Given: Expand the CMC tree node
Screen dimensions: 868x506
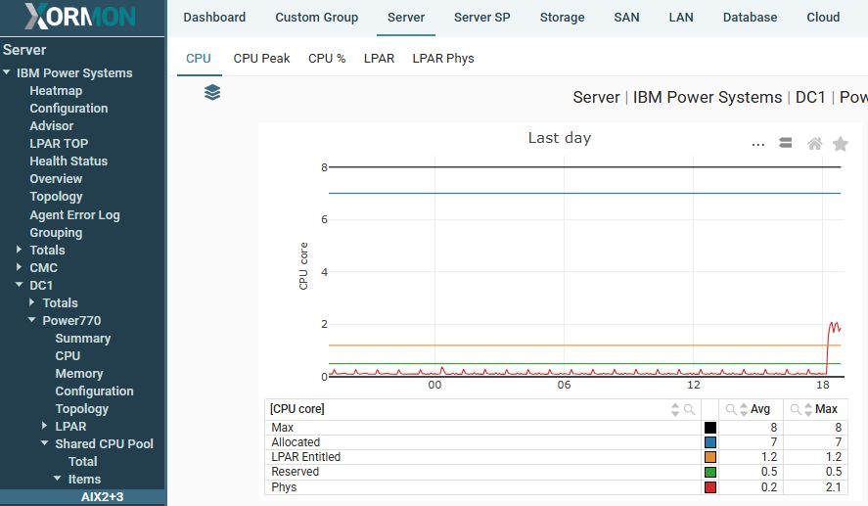Looking at the screenshot, I should 20,267.
